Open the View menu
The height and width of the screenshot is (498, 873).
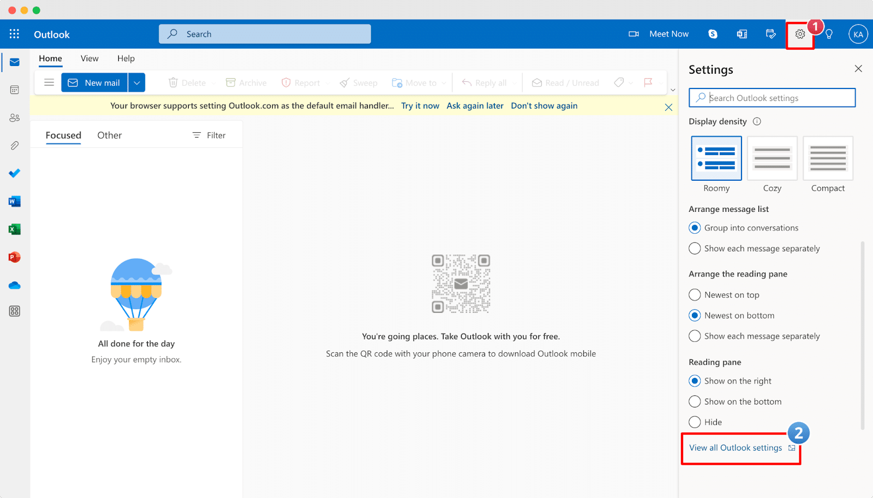[89, 58]
